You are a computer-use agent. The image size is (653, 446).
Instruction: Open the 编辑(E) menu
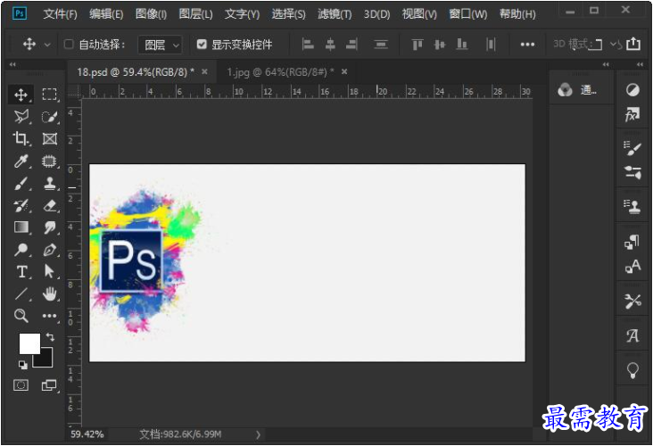pyautogui.click(x=106, y=14)
